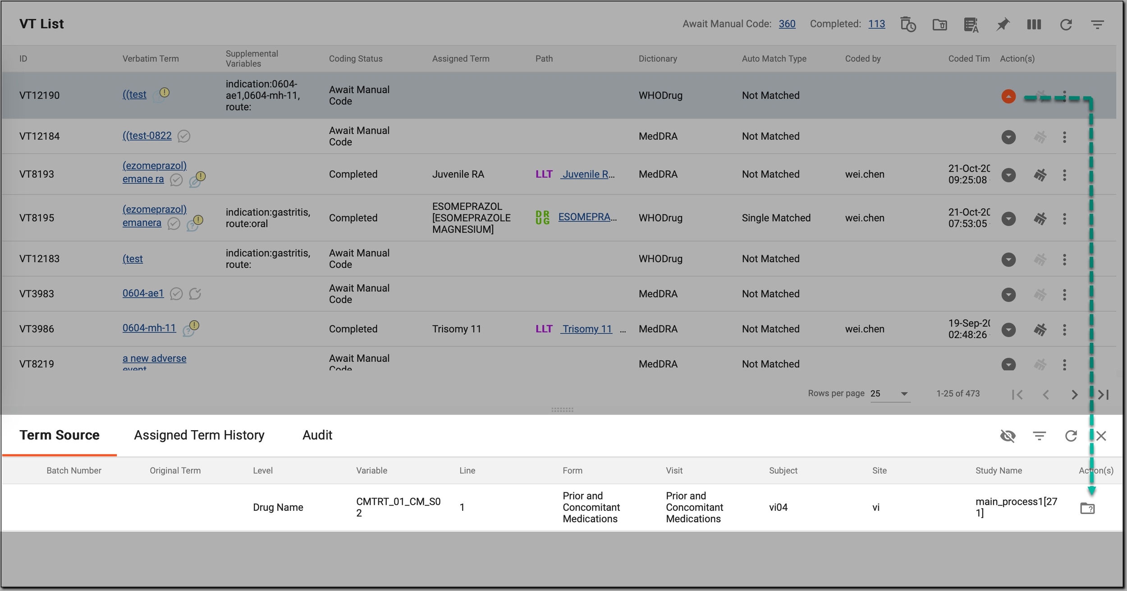The height and width of the screenshot is (591, 1127).
Task: Go to the next page of results
Action: tap(1075, 395)
